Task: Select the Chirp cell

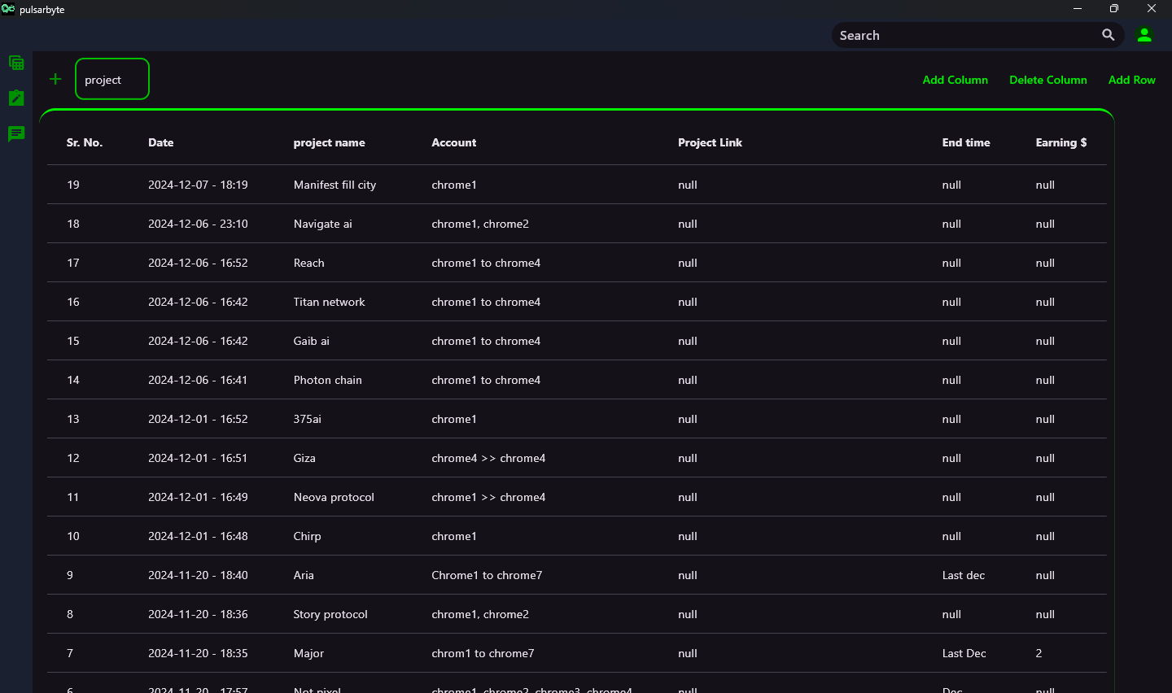Action: pos(308,536)
